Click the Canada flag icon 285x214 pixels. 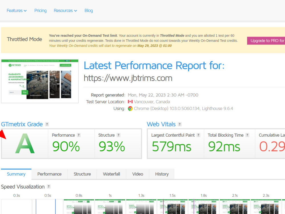(x=130, y=102)
